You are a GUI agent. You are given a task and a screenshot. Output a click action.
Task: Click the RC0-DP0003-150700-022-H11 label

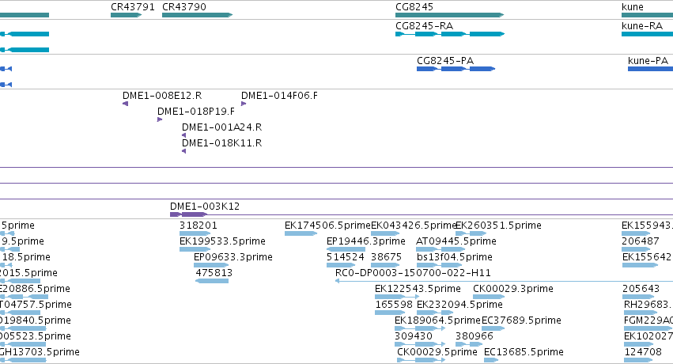413,273
